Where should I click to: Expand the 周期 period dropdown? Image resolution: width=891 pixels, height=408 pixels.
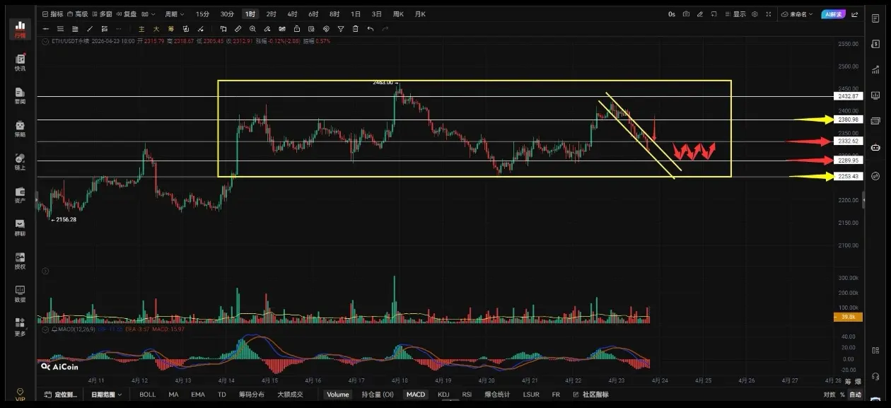point(174,14)
